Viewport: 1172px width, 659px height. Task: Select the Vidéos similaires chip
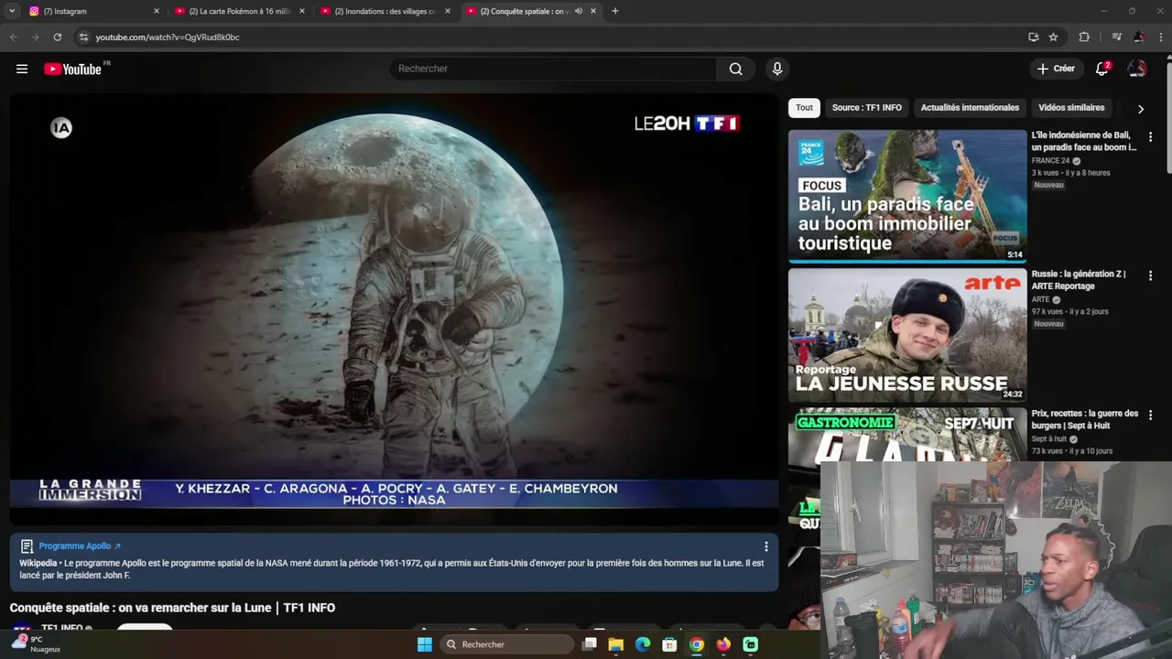pyautogui.click(x=1071, y=108)
